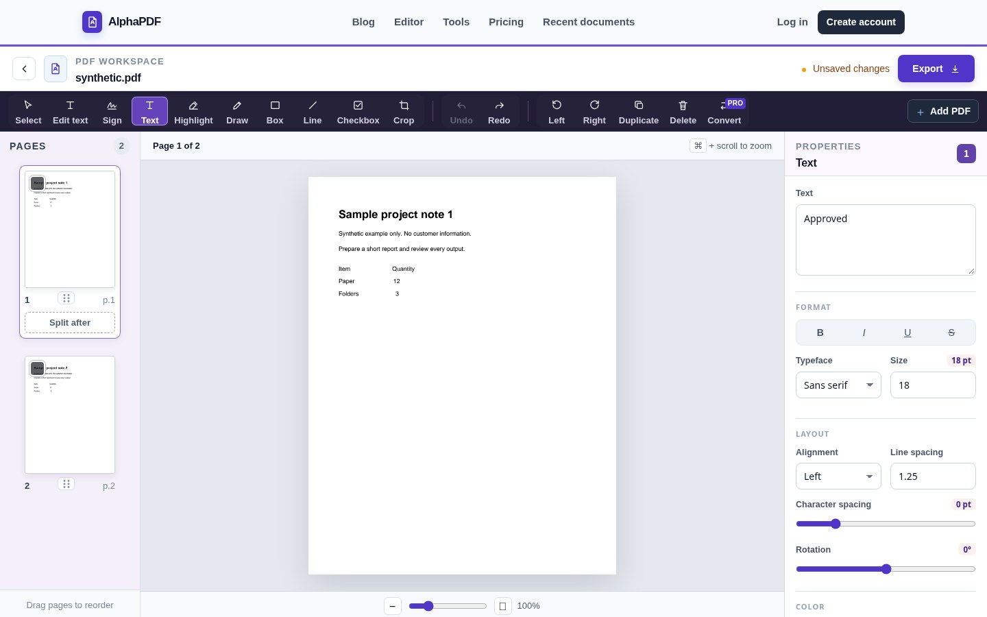
Task: Open the PRO Convert tool
Action: pos(724,111)
